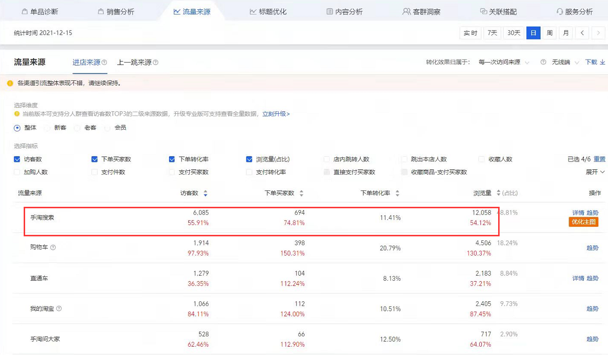Enable the 加购人数 metric checkbox
The height and width of the screenshot is (355, 608).
pos(16,171)
